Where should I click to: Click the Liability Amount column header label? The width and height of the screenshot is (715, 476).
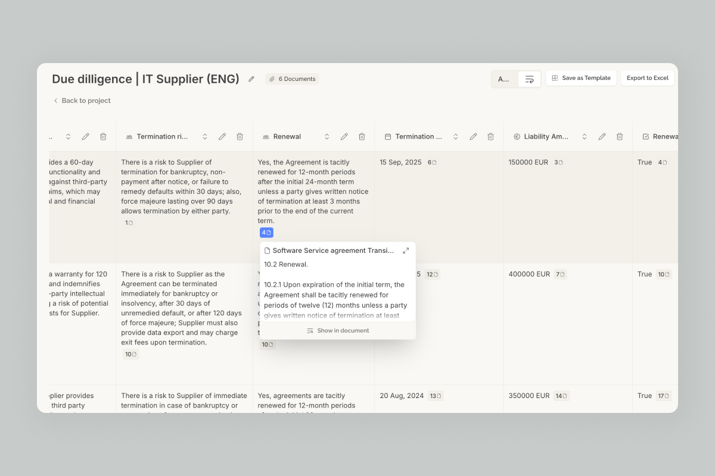(546, 137)
